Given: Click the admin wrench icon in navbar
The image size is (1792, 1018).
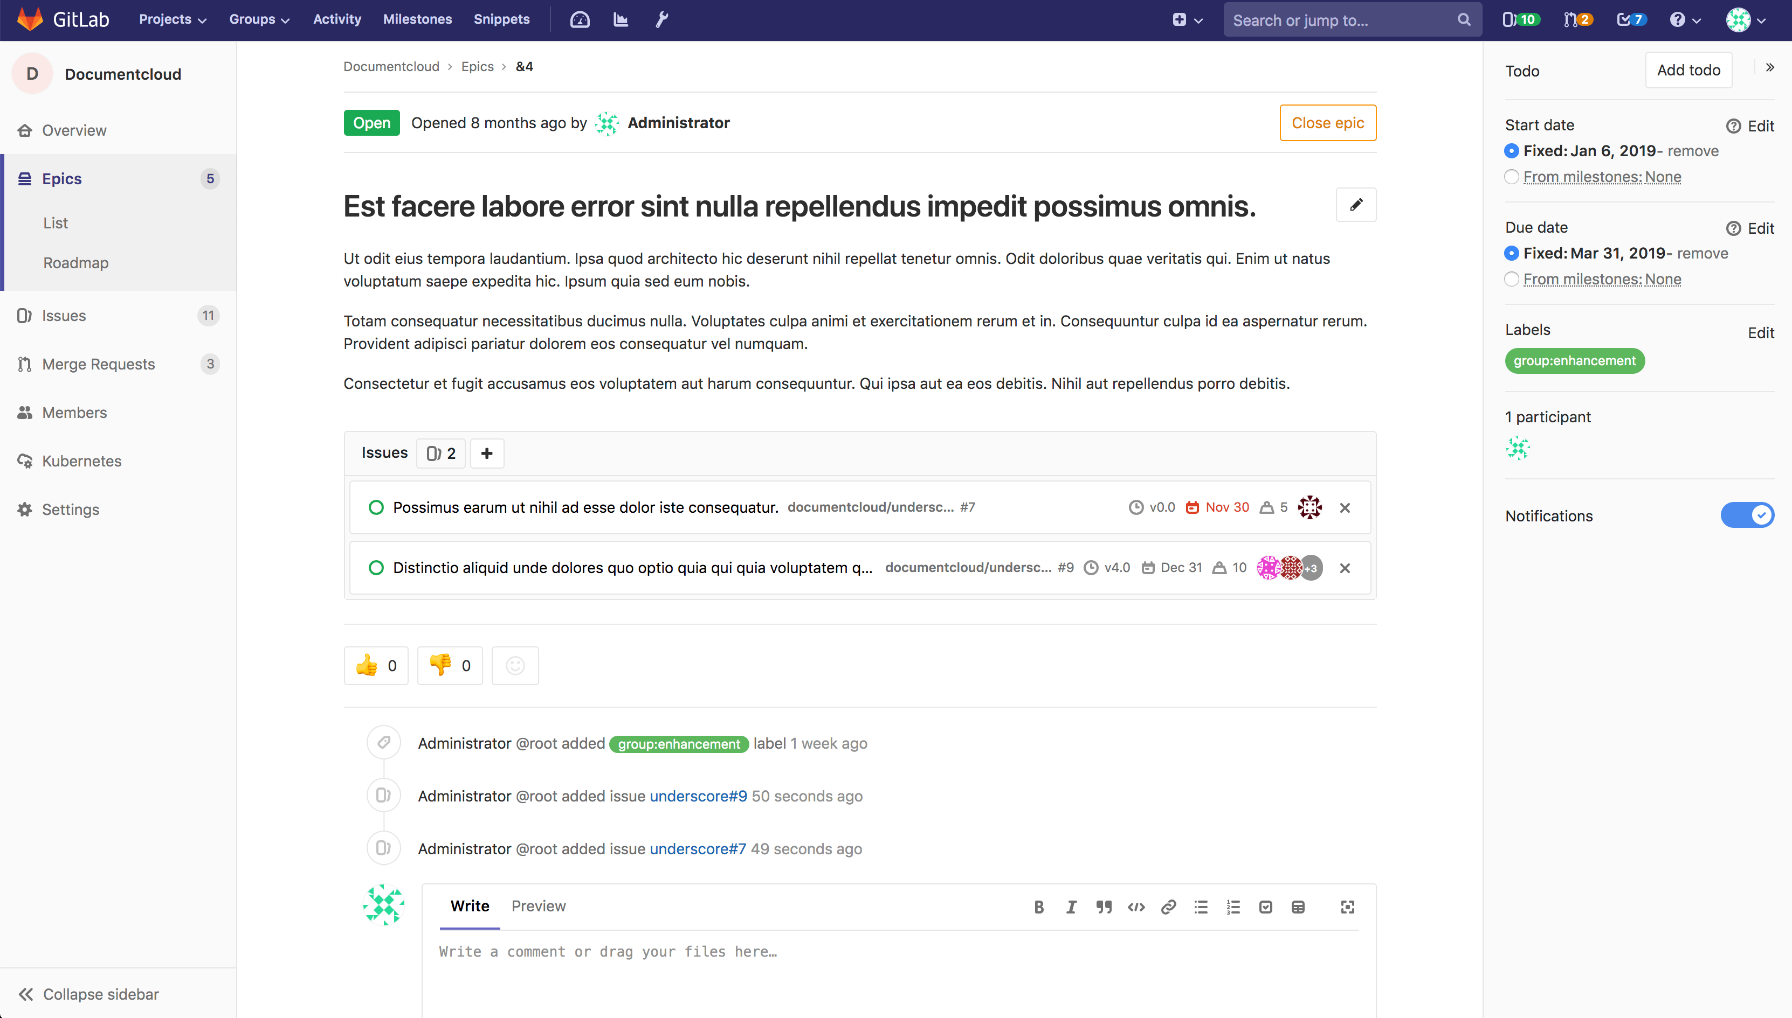Looking at the screenshot, I should coord(661,19).
